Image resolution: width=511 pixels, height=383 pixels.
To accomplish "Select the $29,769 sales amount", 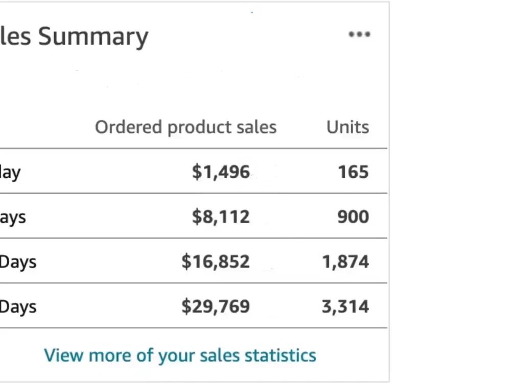I will coord(216,306).
